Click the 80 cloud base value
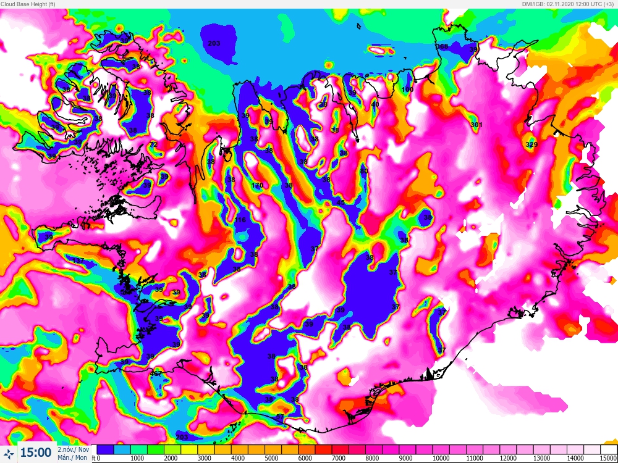This screenshot has width=618, height=463. pyautogui.click(x=364, y=171)
